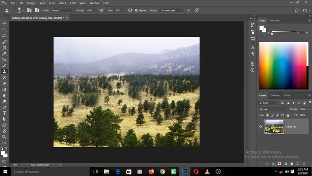Open the Image menu

click(x=31, y=3)
